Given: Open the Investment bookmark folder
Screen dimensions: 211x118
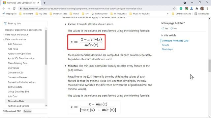Looking at the screenshot, I should [x=26, y=14].
